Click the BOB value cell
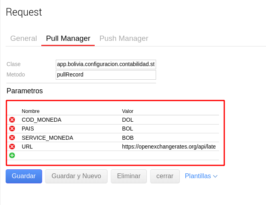Screen dimensions: 266x205 tap(169, 138)
